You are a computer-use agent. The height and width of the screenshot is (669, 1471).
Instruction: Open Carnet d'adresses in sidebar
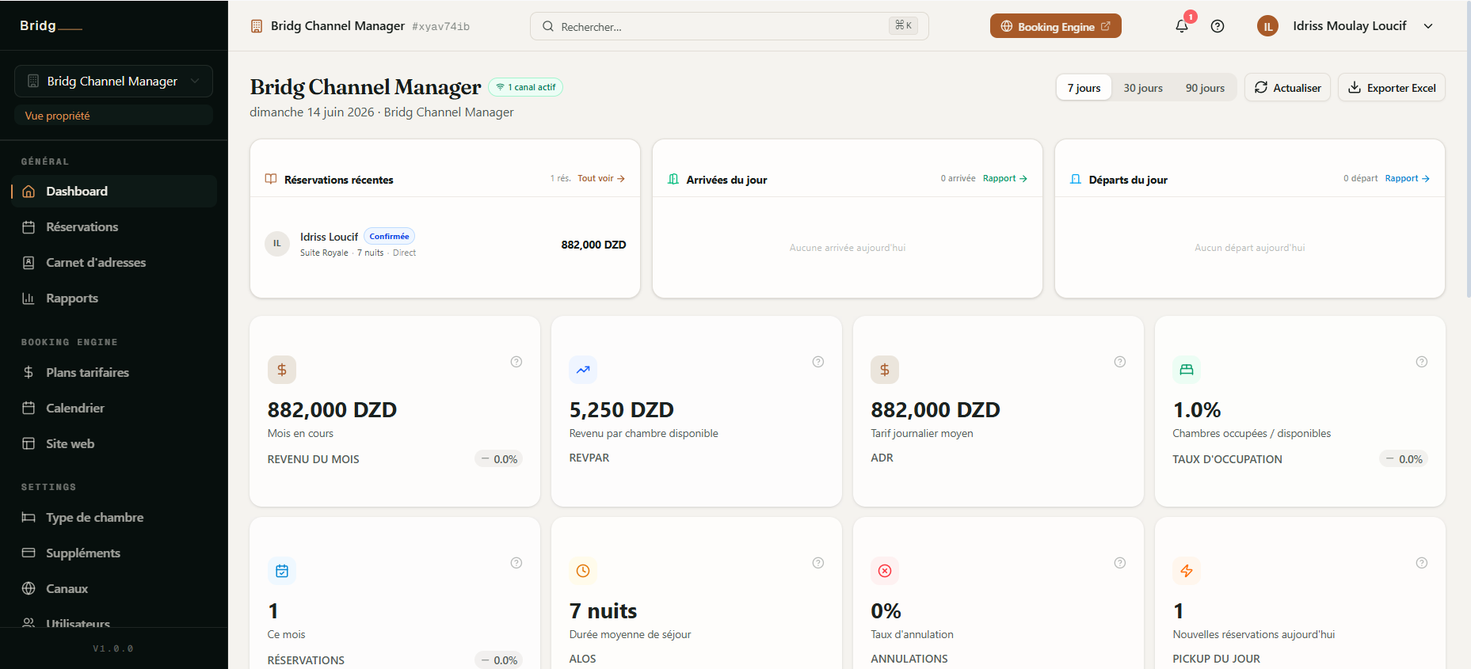[114, 263]
